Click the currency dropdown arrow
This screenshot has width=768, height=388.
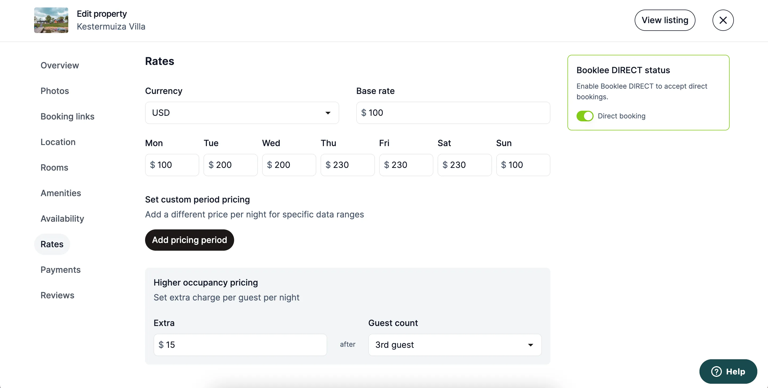(x=328, y=113)
